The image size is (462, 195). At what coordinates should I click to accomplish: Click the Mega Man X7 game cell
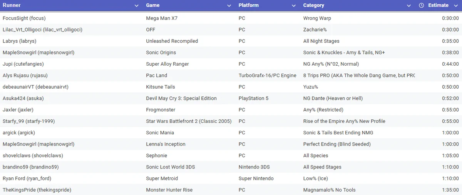tap(162, 18)
